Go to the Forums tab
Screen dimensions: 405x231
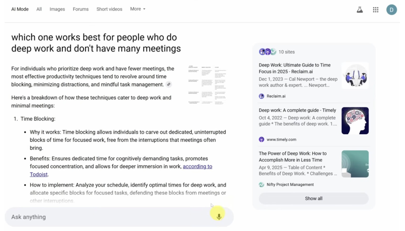81,9
